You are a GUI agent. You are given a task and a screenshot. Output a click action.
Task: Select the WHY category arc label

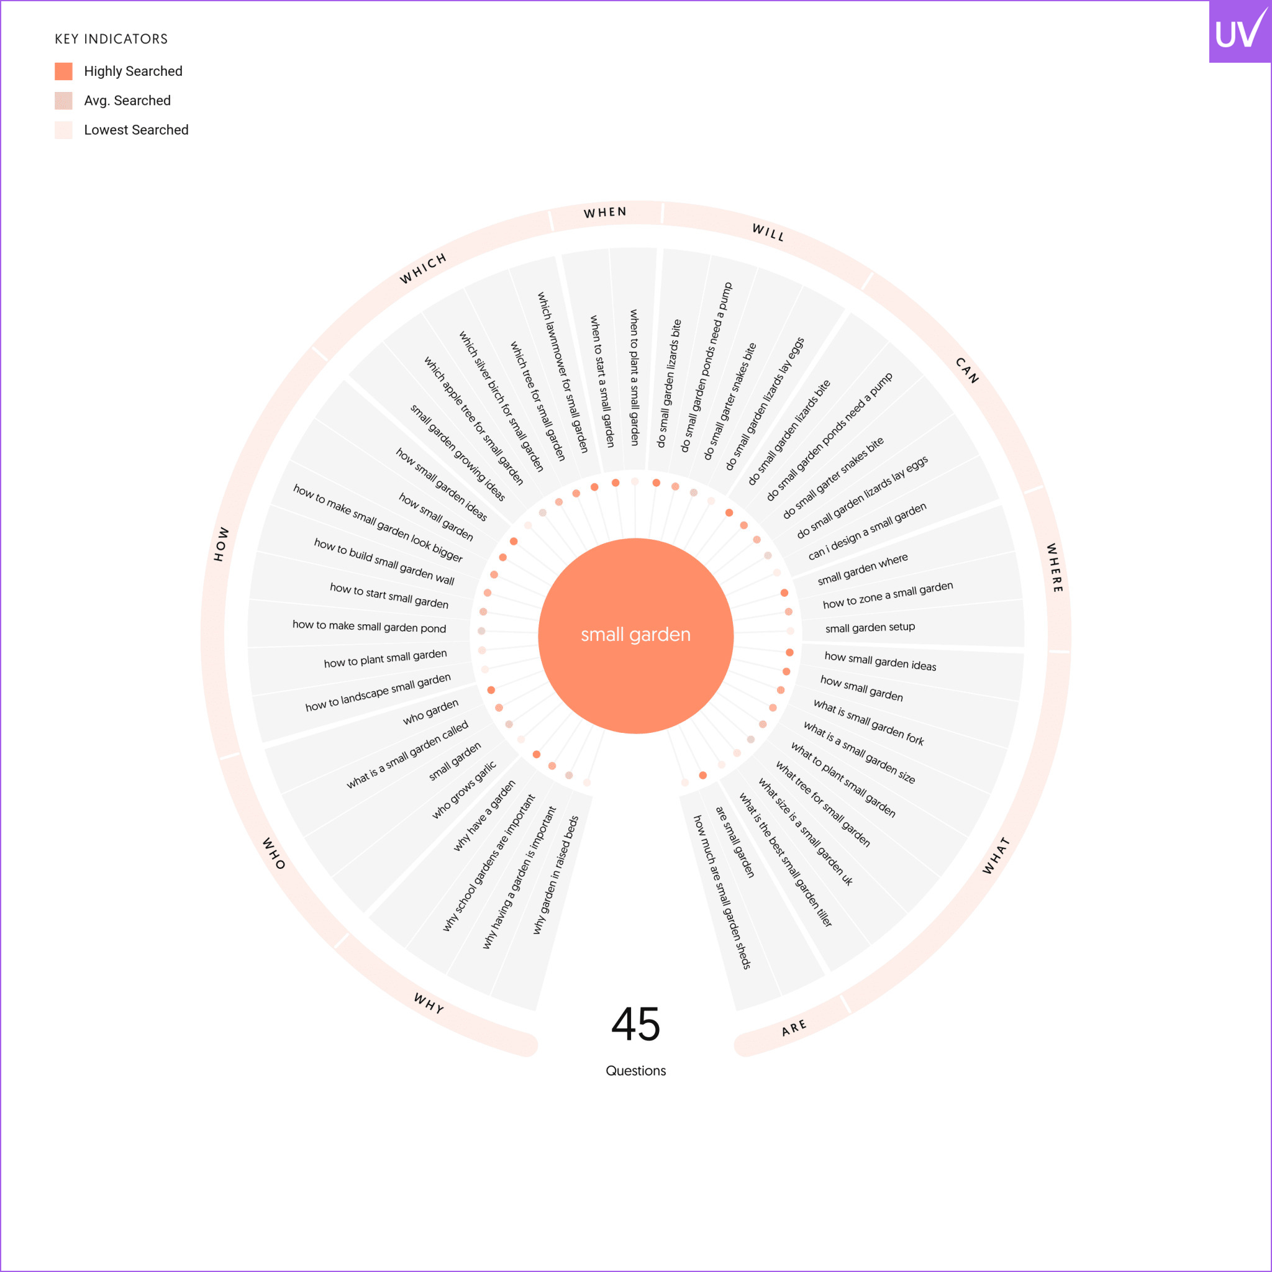429,1002
